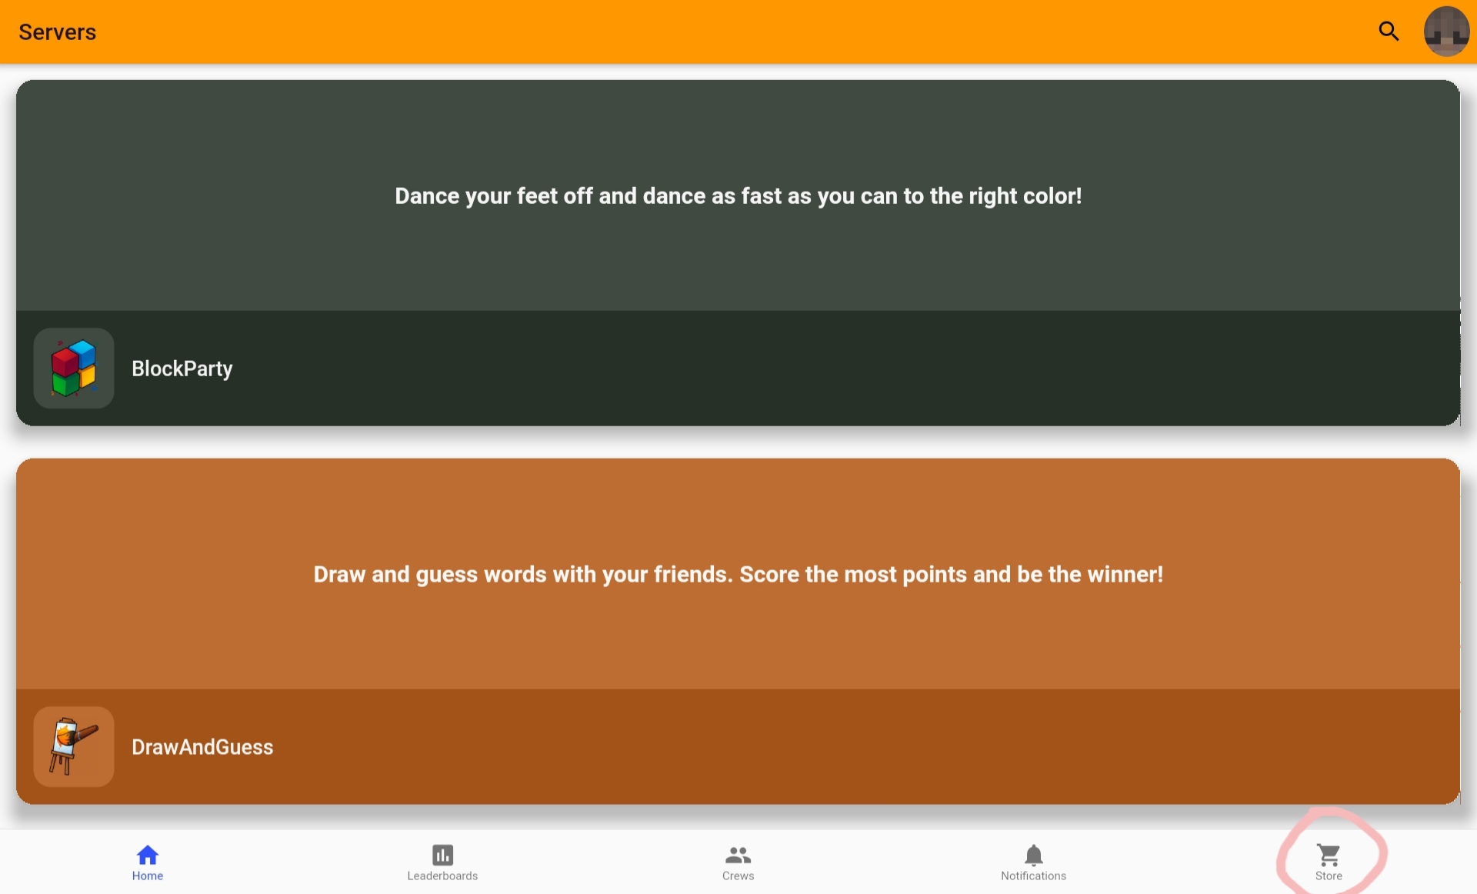Tap the Crews people icon

(x=738, y=855)
